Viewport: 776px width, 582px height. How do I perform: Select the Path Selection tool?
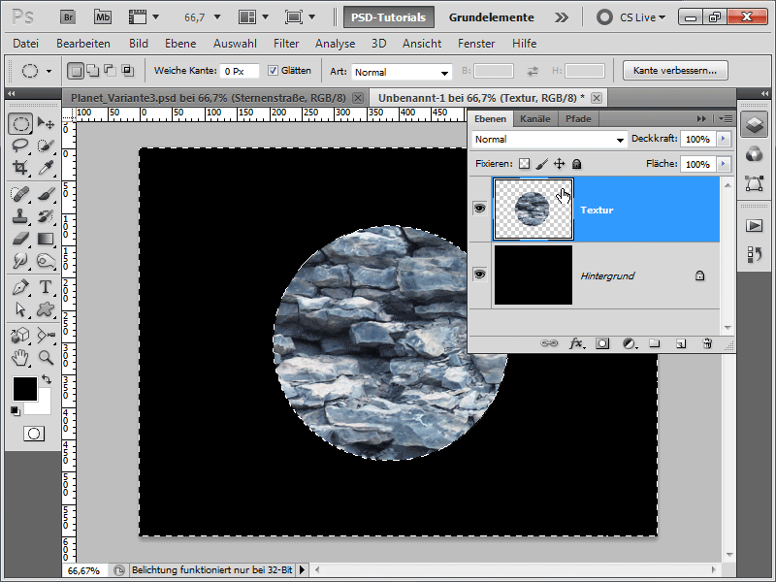point(20,309)
